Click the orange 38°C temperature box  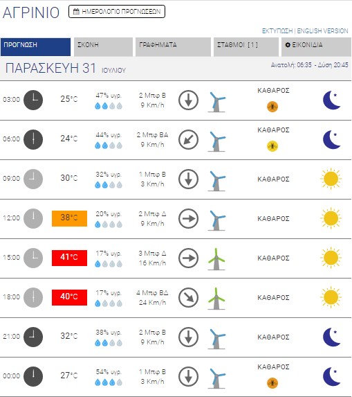[69, 218]
